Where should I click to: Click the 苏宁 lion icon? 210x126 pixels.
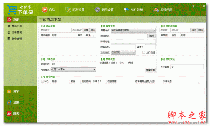tap(9, 91)
